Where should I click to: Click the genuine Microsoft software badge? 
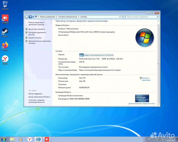(142, 98)
